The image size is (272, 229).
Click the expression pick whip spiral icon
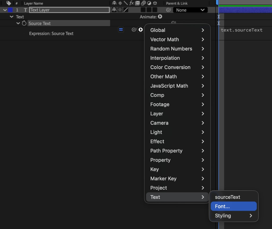(134, 30)
